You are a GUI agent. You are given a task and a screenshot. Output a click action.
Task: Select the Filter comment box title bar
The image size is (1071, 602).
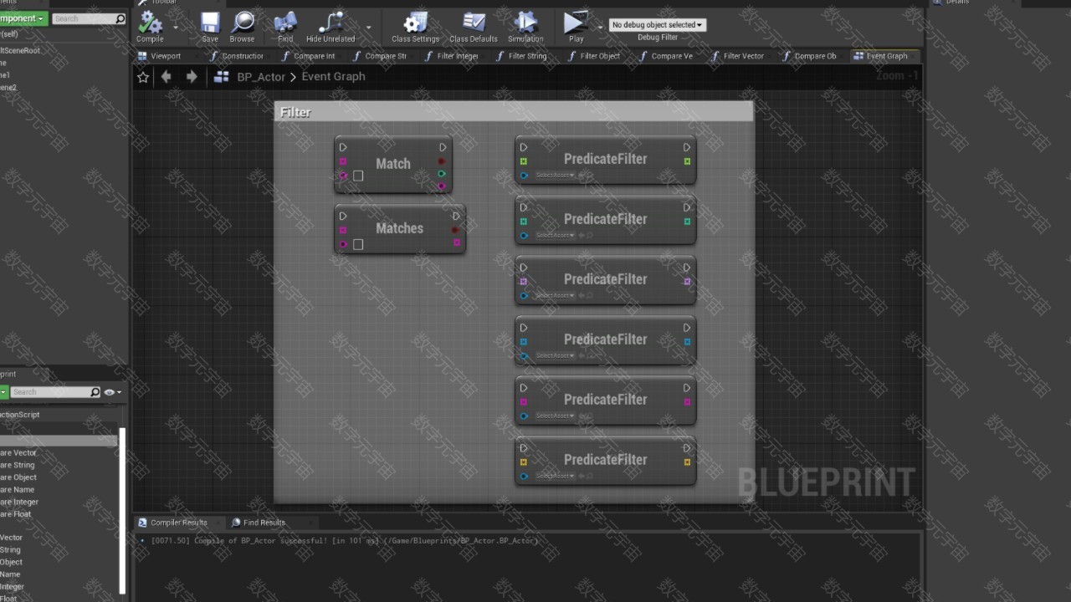(514, 112)
